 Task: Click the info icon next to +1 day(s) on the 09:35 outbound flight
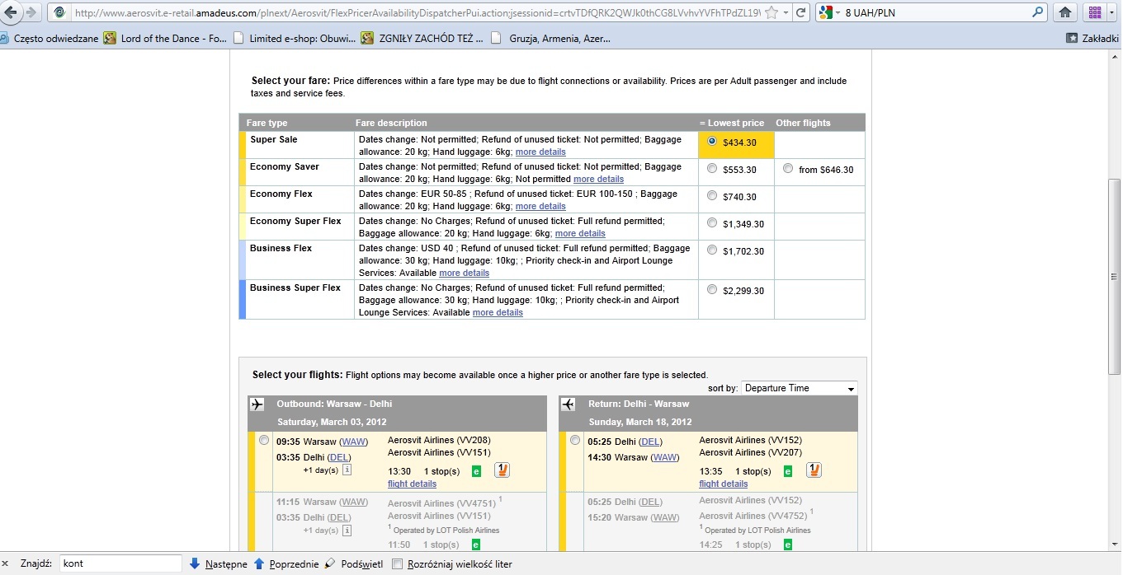[347, 470]
